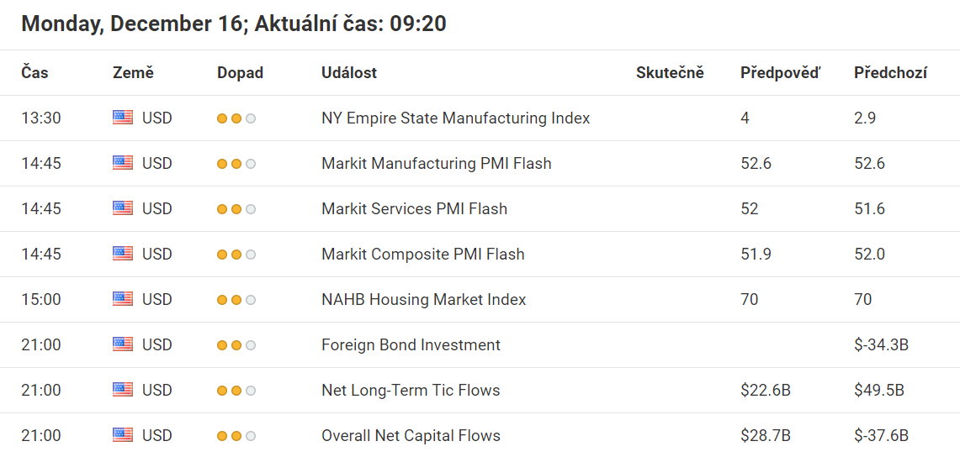Click impact dots for Markit Services PMI Flash
This screenshot has height=457, width=960.
tap(236, 209)
